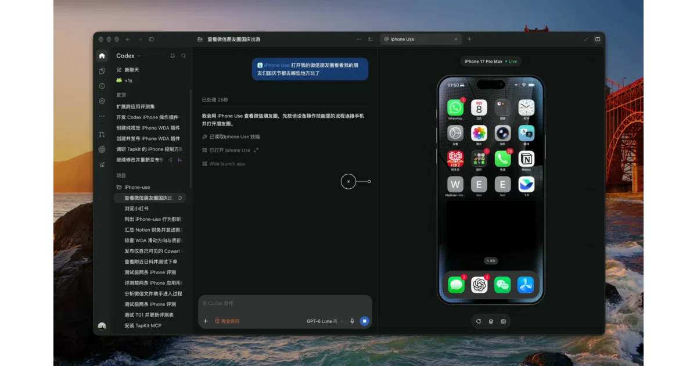Image resolution: width=697 pixels, height=366 pixels.
Task: Click the plus attach button in composer
Action: [206, 321]
